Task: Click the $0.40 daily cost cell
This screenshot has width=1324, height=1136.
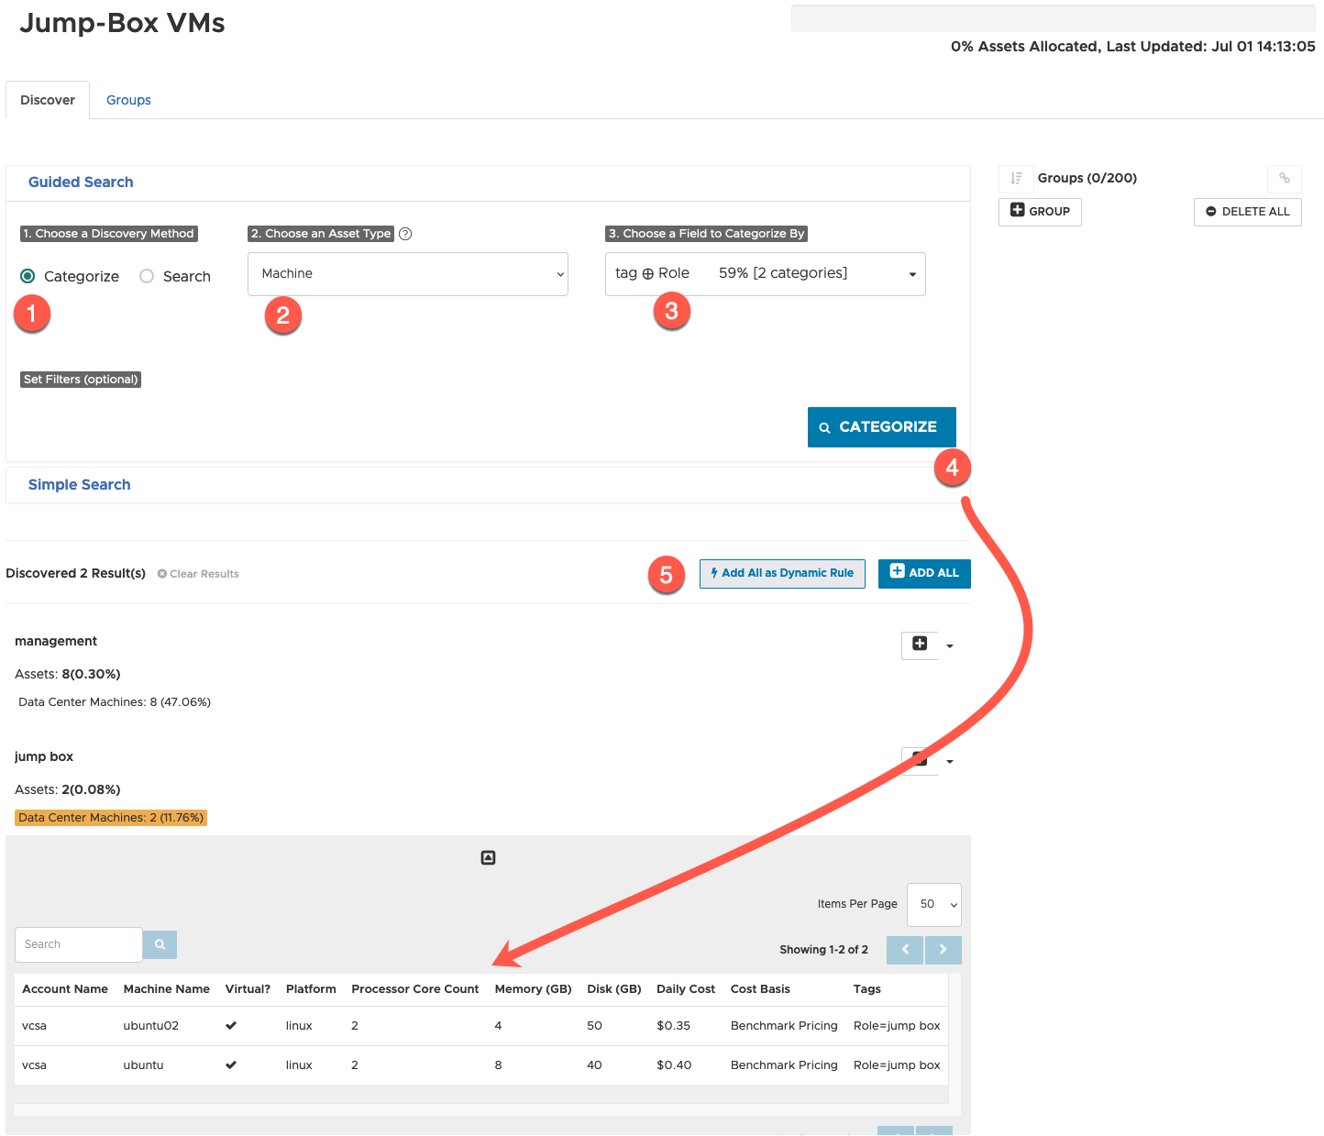Action: (674, 1065)
